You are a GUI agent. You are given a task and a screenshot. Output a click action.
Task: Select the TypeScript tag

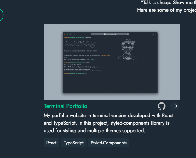[x=73, y=143]
